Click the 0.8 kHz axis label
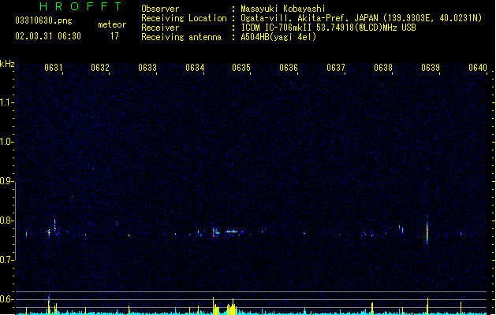This screenshot has width=496, height=315. point(6,220)
